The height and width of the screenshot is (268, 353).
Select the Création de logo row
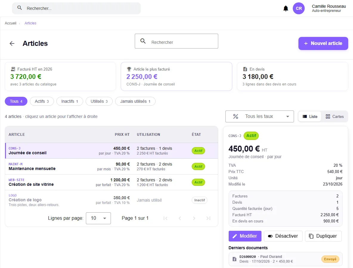point(112,200)
